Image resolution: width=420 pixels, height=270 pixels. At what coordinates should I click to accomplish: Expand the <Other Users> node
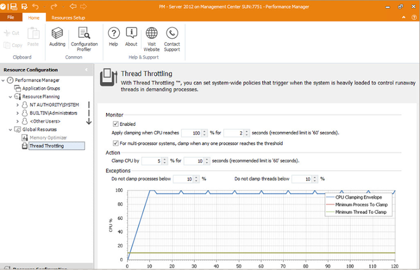[18, 122]
